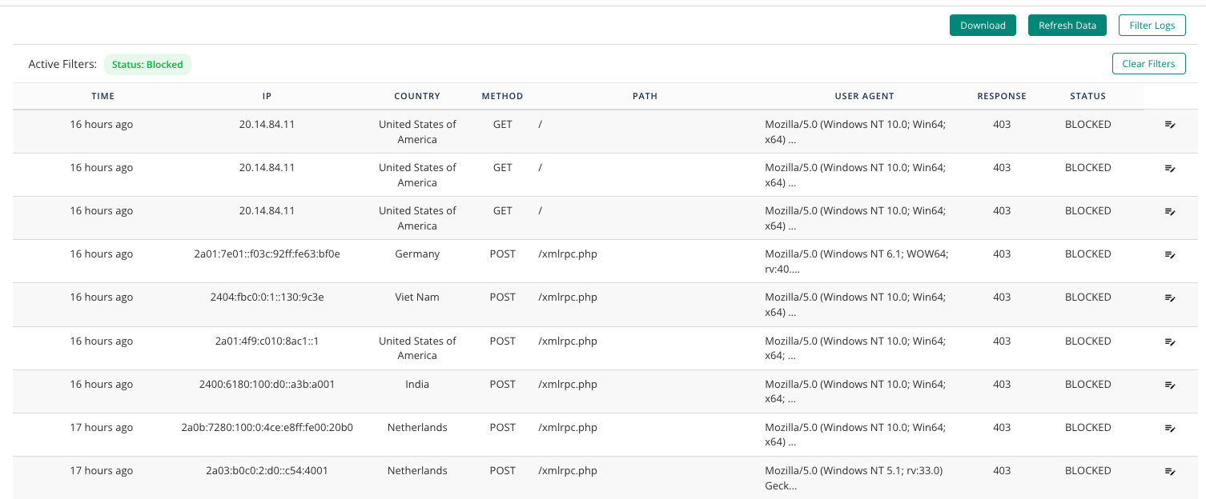Click the Status: Blocked filter tag
Screen dimensions: 1206x499
tap(147, 65)
